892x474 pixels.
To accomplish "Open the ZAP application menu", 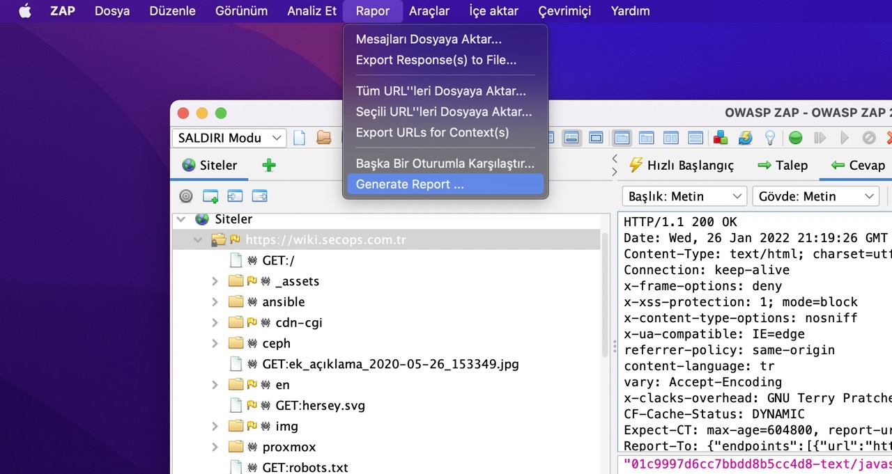I will (x=63, y=11).
